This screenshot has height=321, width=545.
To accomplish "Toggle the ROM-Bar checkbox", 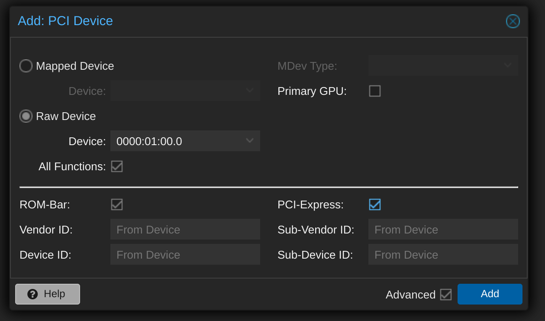I will pos(117,204).
